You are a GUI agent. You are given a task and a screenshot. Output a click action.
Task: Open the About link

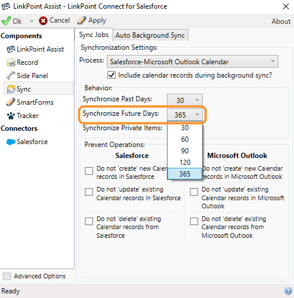[x=281, y=21]
